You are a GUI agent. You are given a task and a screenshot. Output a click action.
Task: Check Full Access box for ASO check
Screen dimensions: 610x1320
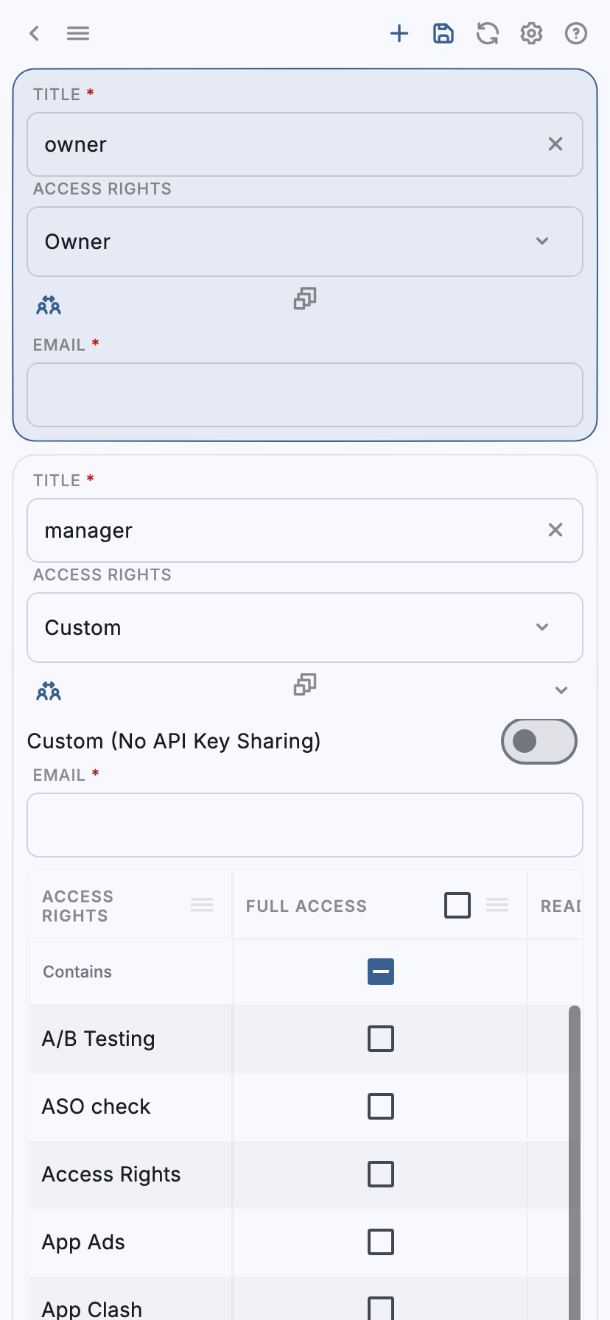381,1106
